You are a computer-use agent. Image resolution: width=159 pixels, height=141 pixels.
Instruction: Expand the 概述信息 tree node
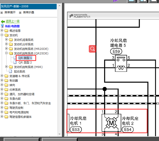[2, 30]
